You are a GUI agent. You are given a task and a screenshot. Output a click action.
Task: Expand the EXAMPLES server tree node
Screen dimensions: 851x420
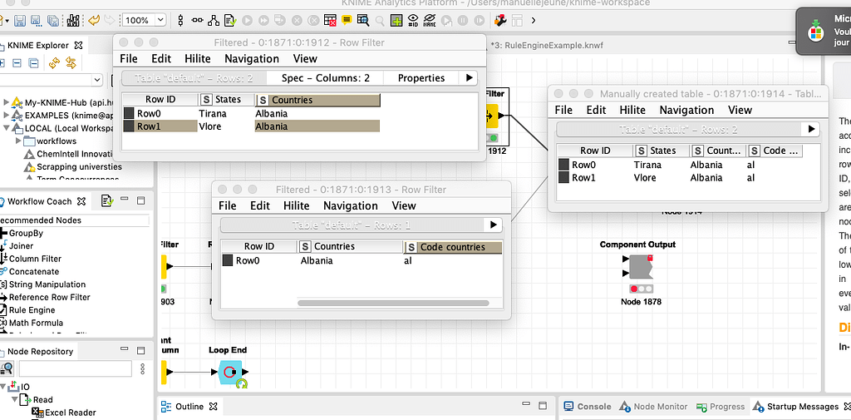point(6,115)
